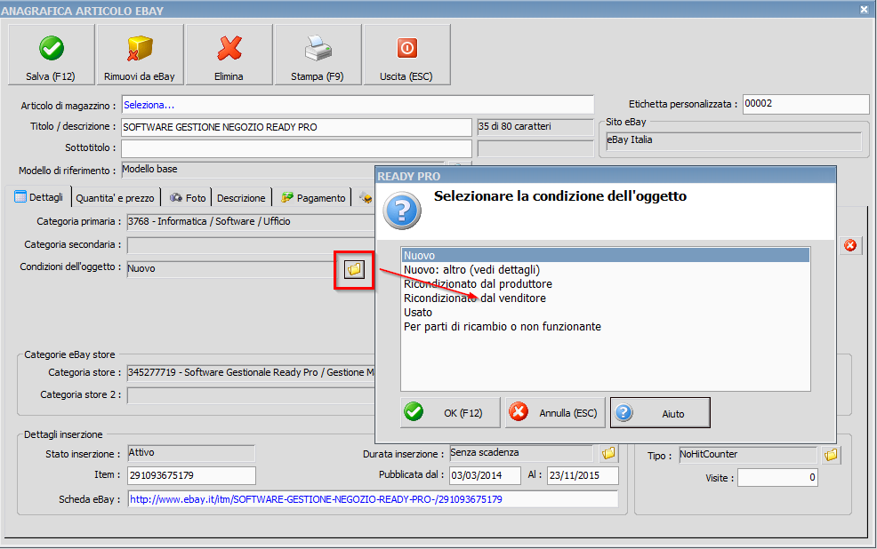
Task: Delete the article using Elimina
Action: pyautogui.click(x=229, y=55)
